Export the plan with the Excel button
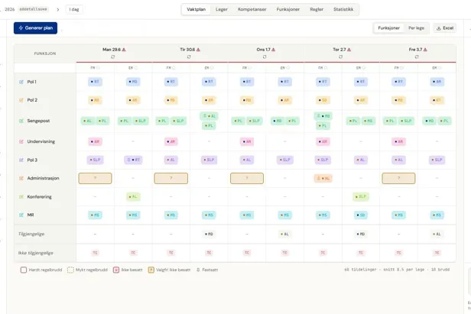This screenshot has height=314, width=471. [x=445, y=28]
